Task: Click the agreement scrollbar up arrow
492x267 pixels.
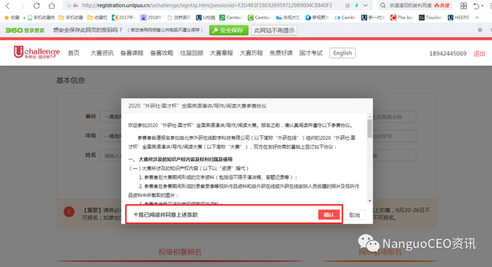Action: coord(370,117)
